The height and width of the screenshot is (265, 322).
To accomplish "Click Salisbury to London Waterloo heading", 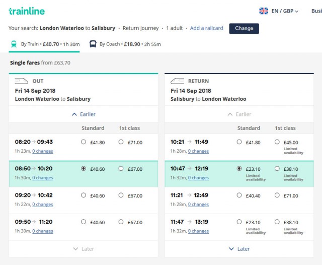I will [x=208, y=99].
